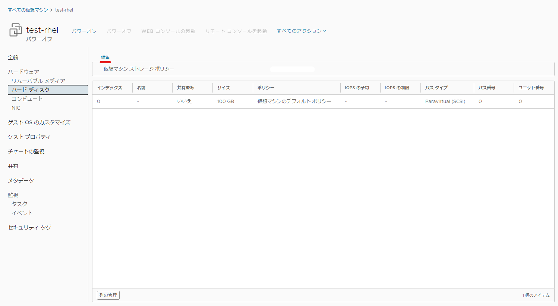Click the virtual machine icon beside test-rhel

tap(15, 30)
